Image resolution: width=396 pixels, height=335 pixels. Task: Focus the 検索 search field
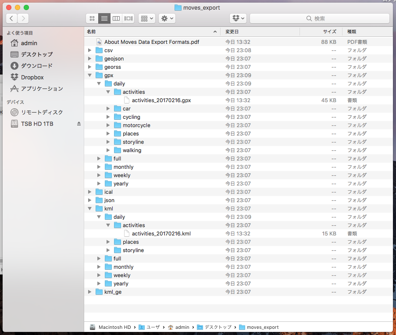coord(320,18)
